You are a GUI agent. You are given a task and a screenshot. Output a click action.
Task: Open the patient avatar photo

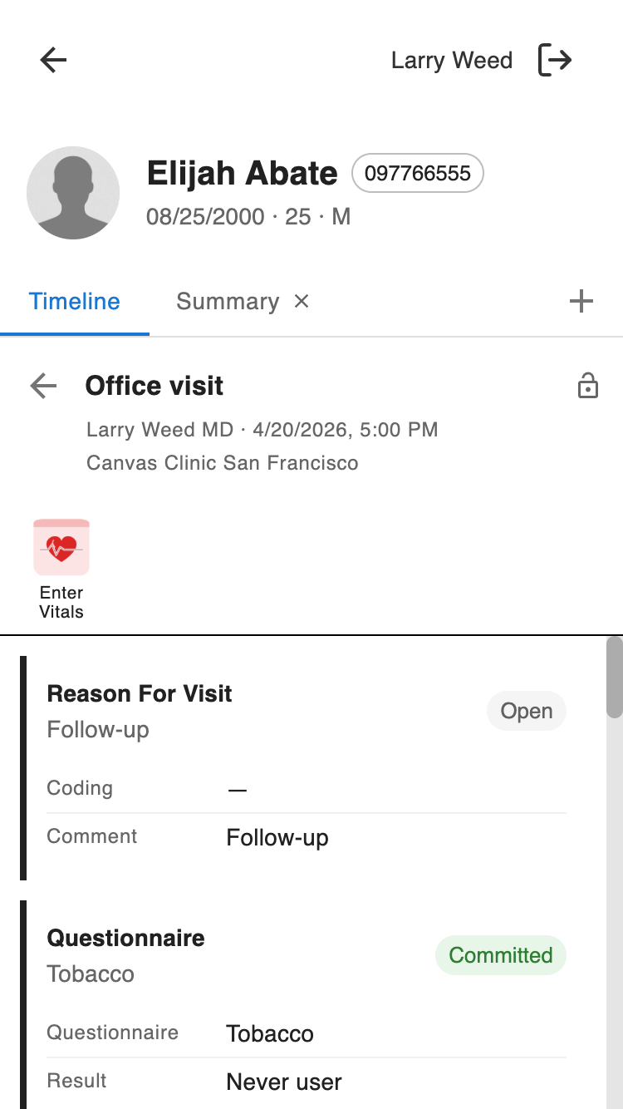pyautogui.click(x=73, y=193)
